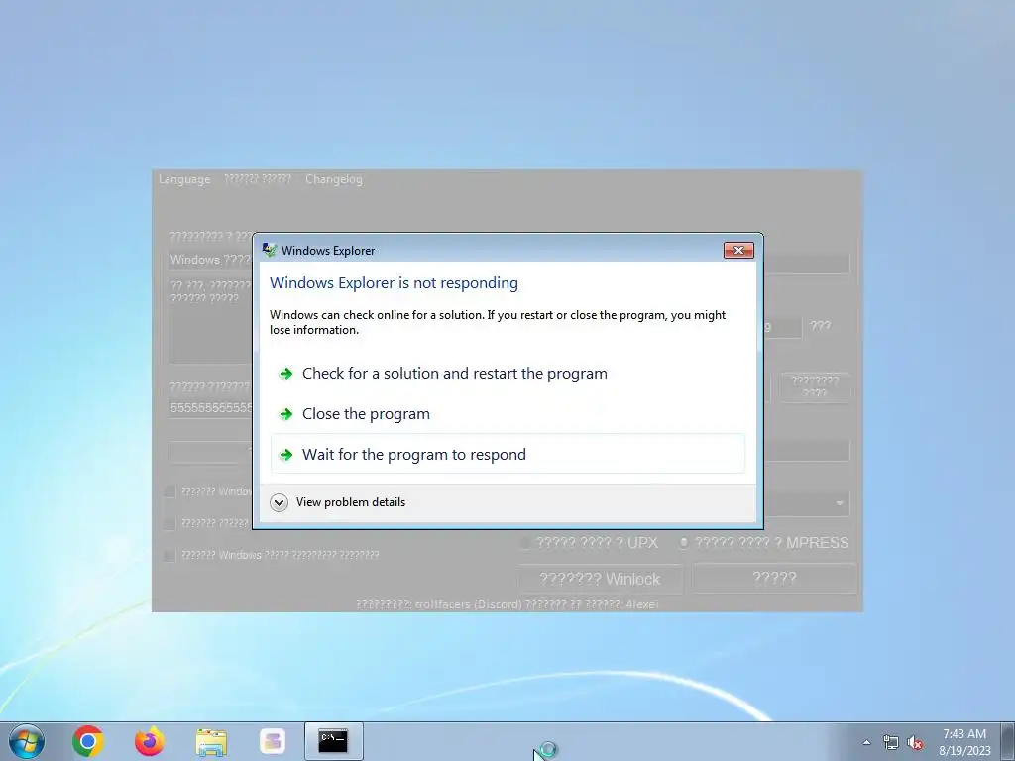Launch Google Chrome from the taskbar
Image resolution: width=1015 pixels, height=761 pixels.
pyautogui.click(x=88, y=741)
